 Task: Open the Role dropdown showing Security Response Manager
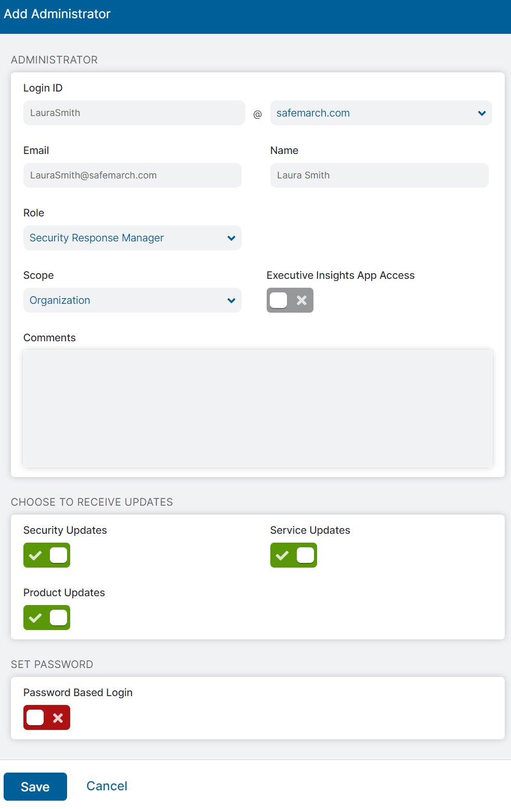(132, 238)
